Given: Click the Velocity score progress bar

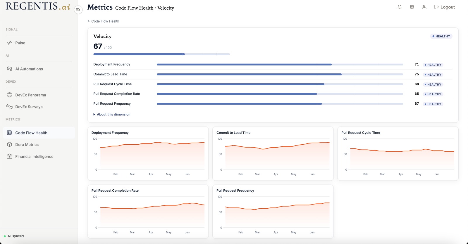Looking at the screenshot, I should point(161,54).
